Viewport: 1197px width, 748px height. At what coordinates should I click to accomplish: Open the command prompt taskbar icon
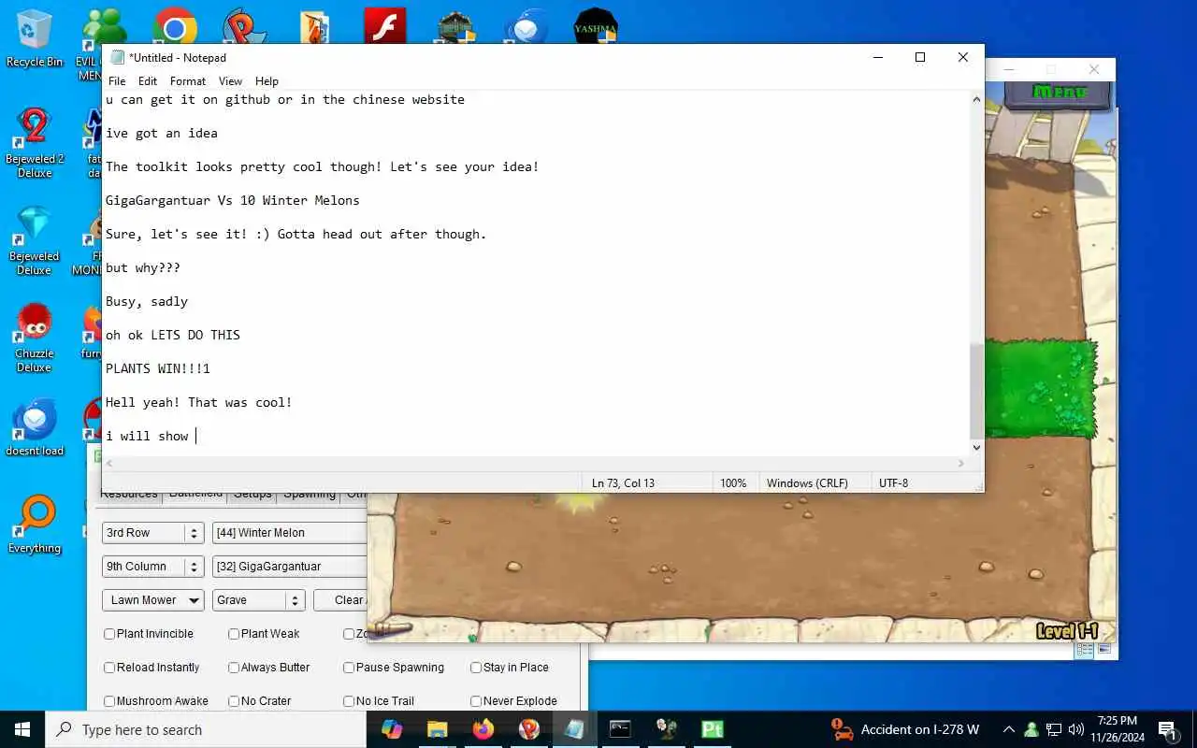[620, 729]
